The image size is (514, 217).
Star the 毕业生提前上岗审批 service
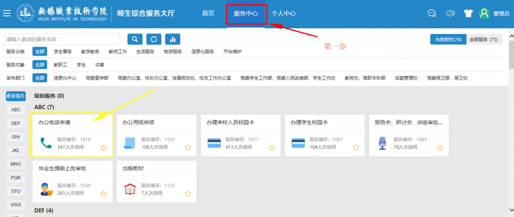(x=104, y=193)
